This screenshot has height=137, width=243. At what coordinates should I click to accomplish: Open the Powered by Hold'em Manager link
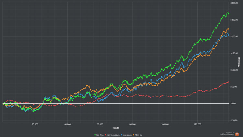pos(226,133)
